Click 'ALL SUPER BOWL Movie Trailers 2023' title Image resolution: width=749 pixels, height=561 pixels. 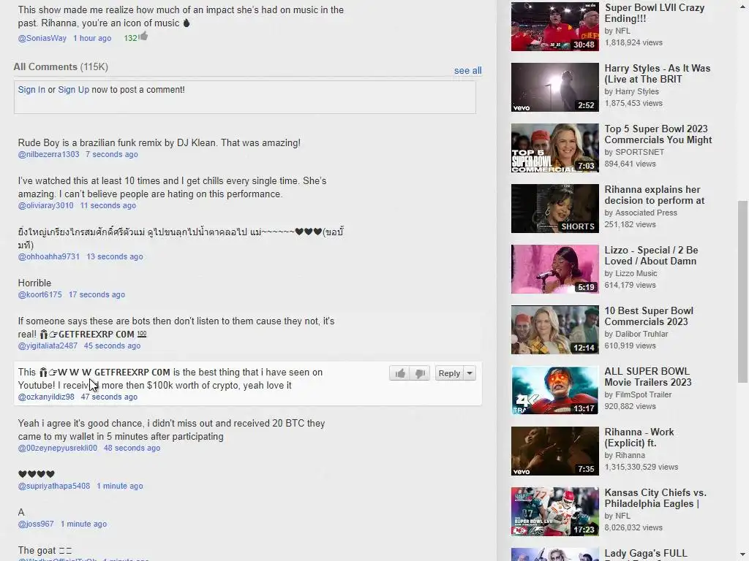pos(648,377)
